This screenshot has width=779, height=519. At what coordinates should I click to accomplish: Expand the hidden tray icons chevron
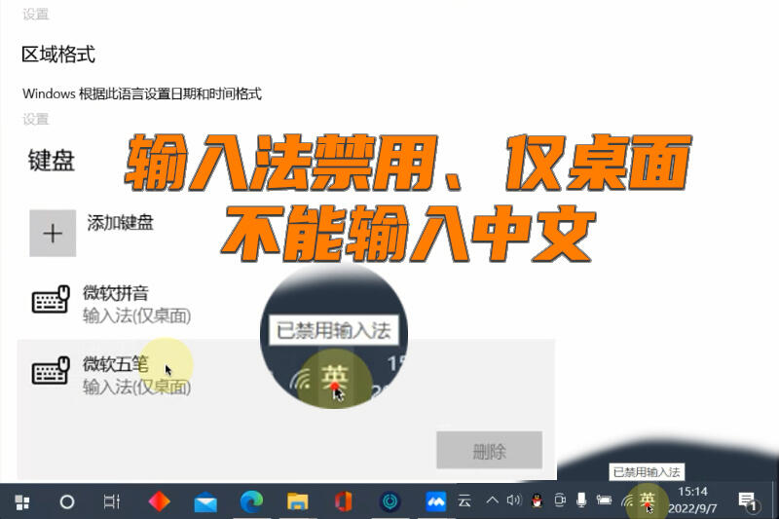point(492,500)
